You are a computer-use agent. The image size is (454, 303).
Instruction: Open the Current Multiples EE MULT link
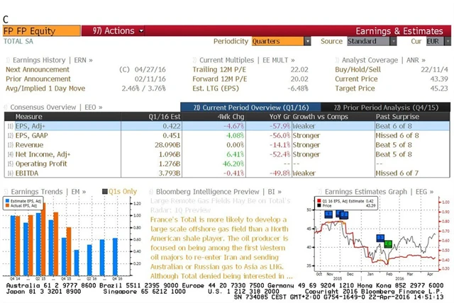(x=240, y=60)
